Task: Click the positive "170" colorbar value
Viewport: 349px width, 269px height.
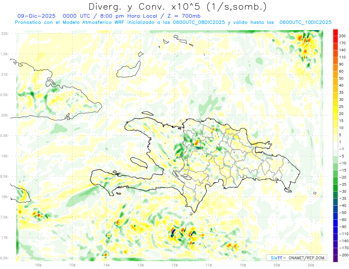Action: (343, 43)
